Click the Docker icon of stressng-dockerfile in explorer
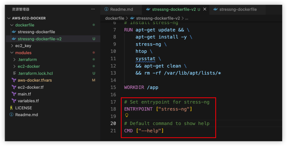Viewport: 287px width, 146px height. click(14, 32)
